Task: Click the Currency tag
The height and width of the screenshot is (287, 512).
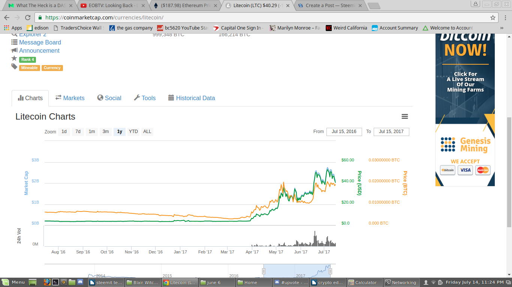Action: click(52, 68)
